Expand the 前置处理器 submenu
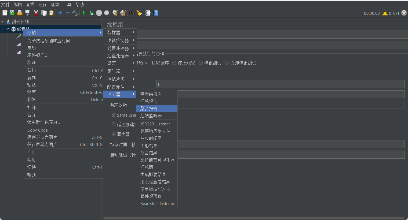Image resolution: width=408 pixels, height=220 pixels. click(x=120, y=49)
